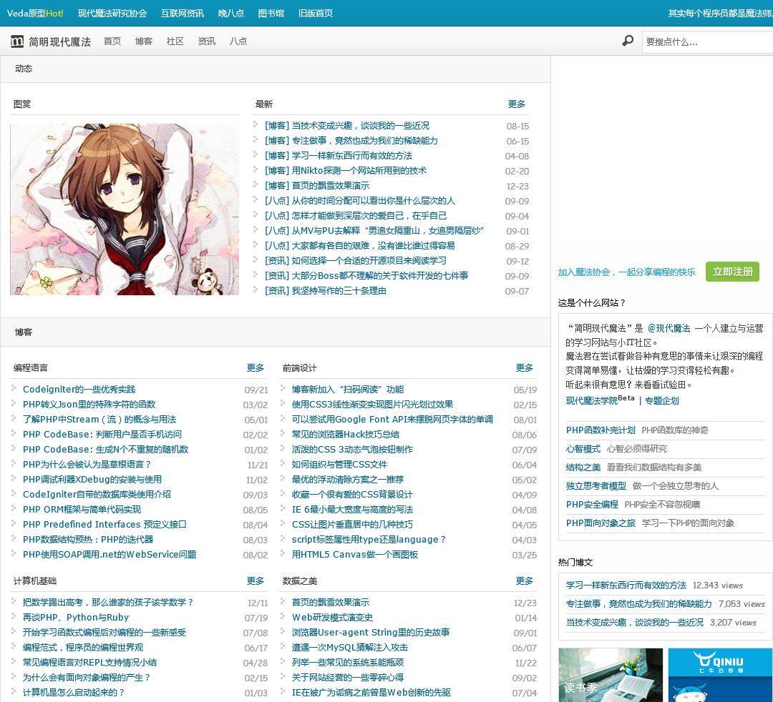The height and width of the screenshot is (702, 773).
Task: Click 更多 next to 编程语言 heading
Action: (256, 367)
